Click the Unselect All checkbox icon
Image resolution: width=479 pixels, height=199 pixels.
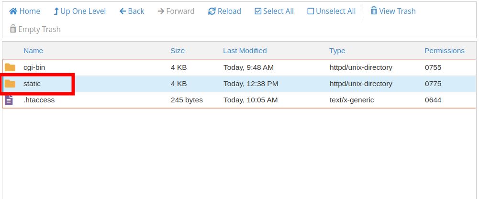click(x=311, y=11)
